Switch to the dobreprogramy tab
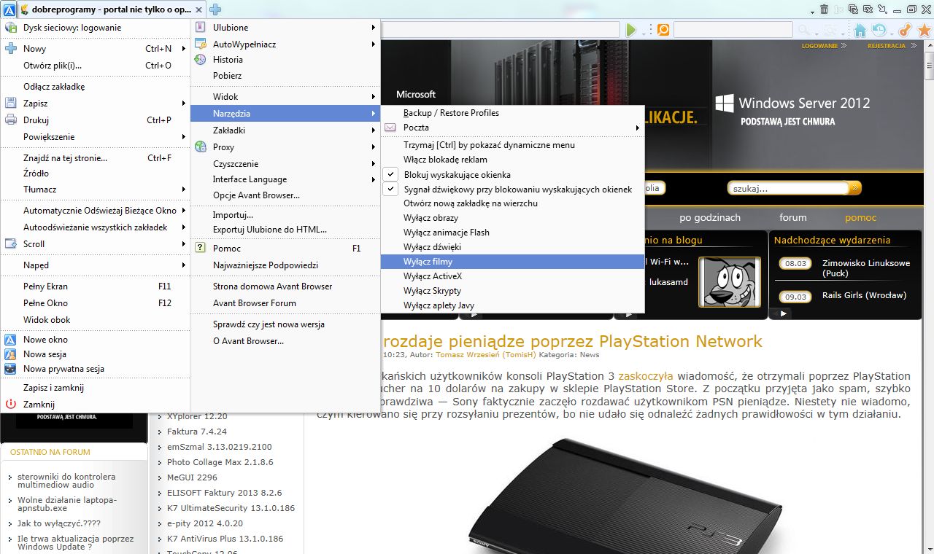 112,9
